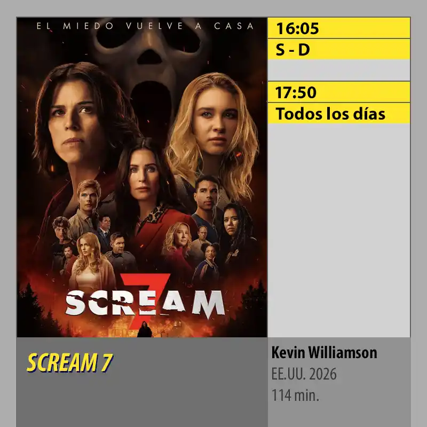Screen dimensions: 427x427
Task: Click the yellow SCREAM 7 title text
Action: pyautogui.click(x=70, y=362)
